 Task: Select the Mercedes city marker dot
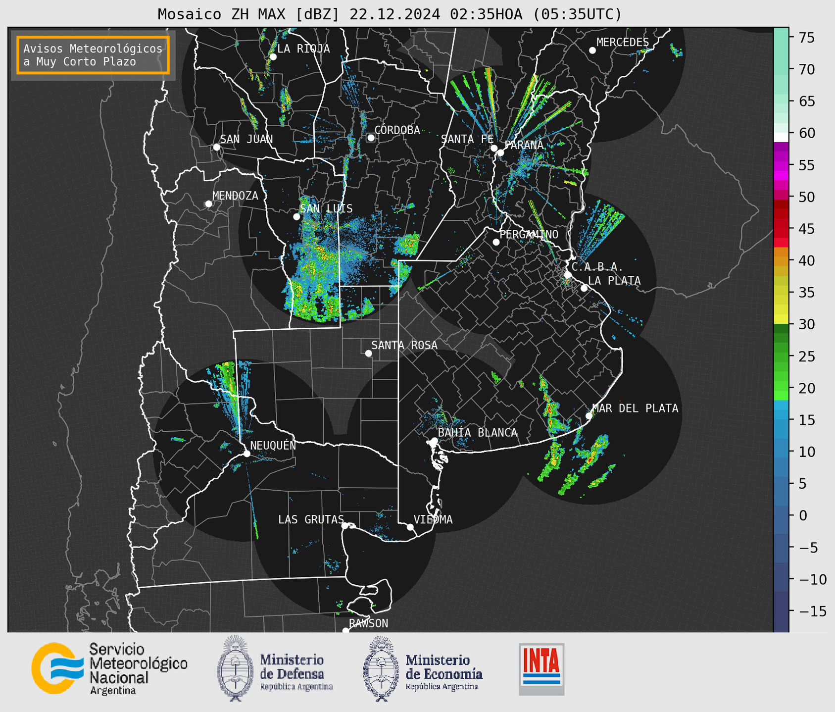click(592, 51)
